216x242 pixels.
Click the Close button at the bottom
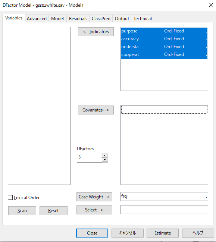[x=92, y=233]
